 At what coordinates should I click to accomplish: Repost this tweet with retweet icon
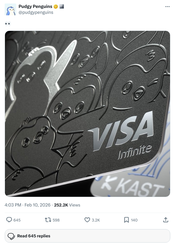[x=48, y=220]
